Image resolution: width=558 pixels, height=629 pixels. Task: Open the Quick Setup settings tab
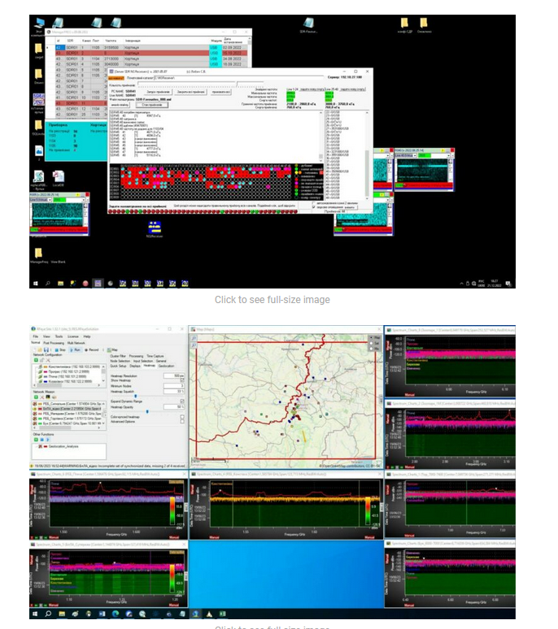(x=119, y=366)
